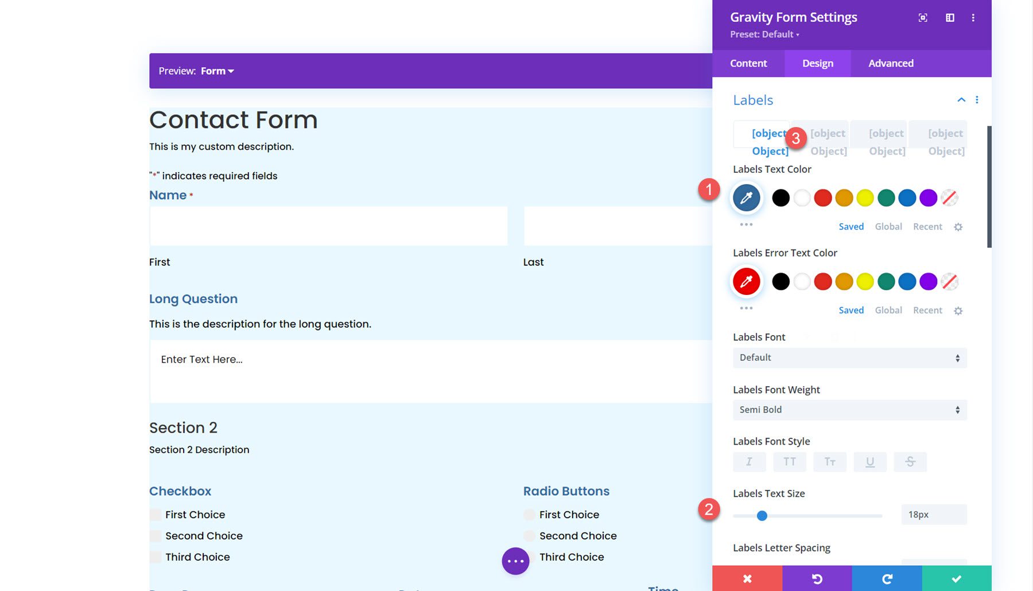Select the Second Choice radio button
Screen dimensions: 1033x591
pyautogui.click(x=528, y=535)
